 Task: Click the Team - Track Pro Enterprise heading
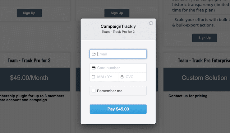(204, 60)
